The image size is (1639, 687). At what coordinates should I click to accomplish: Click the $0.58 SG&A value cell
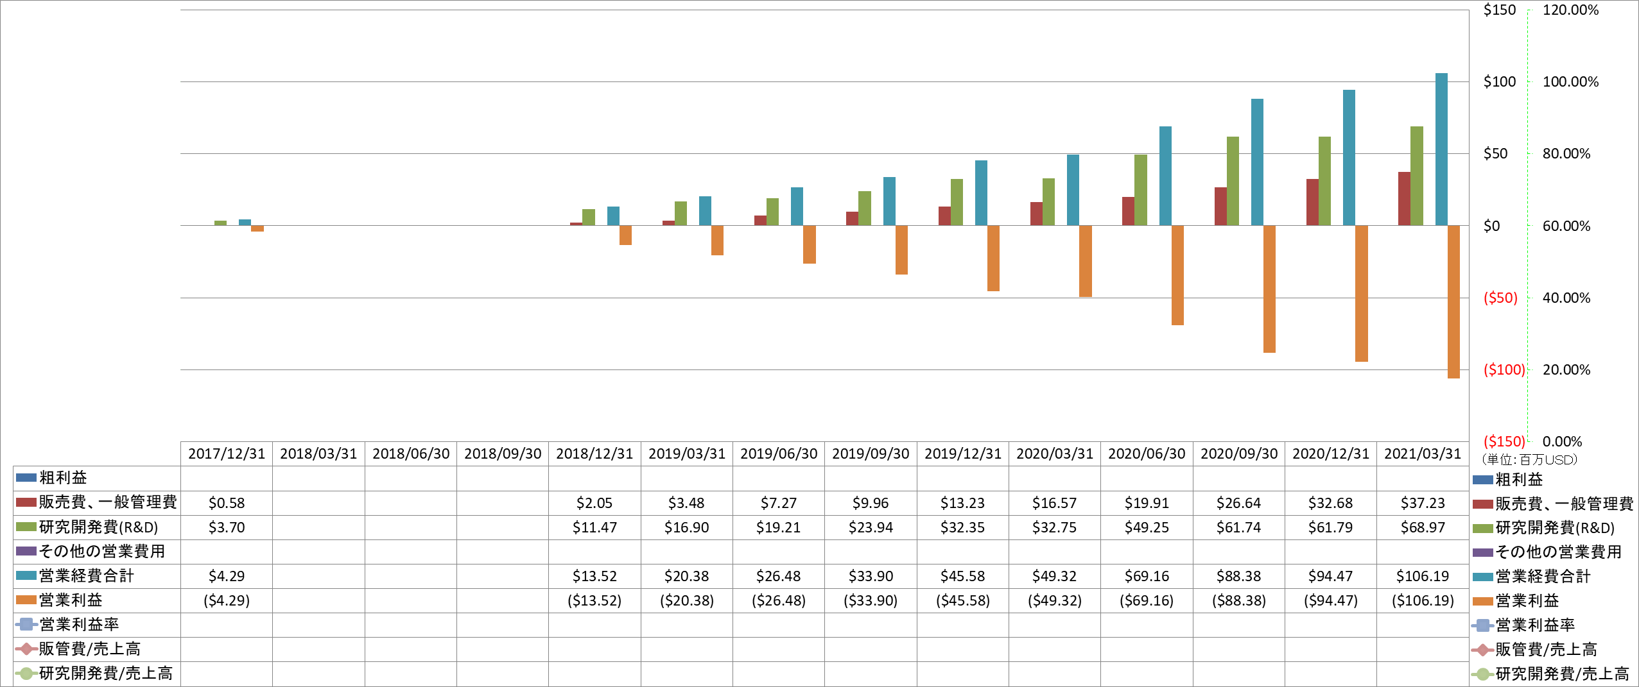point(227,503)
